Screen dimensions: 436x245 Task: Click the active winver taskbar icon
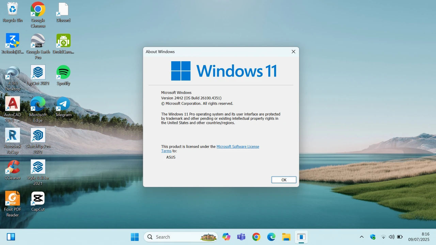301,237
